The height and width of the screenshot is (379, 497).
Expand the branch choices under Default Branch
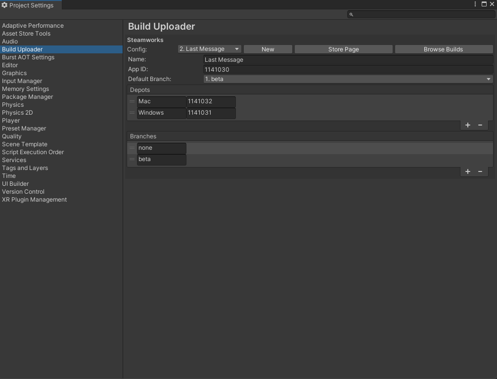tap(488, 79)
